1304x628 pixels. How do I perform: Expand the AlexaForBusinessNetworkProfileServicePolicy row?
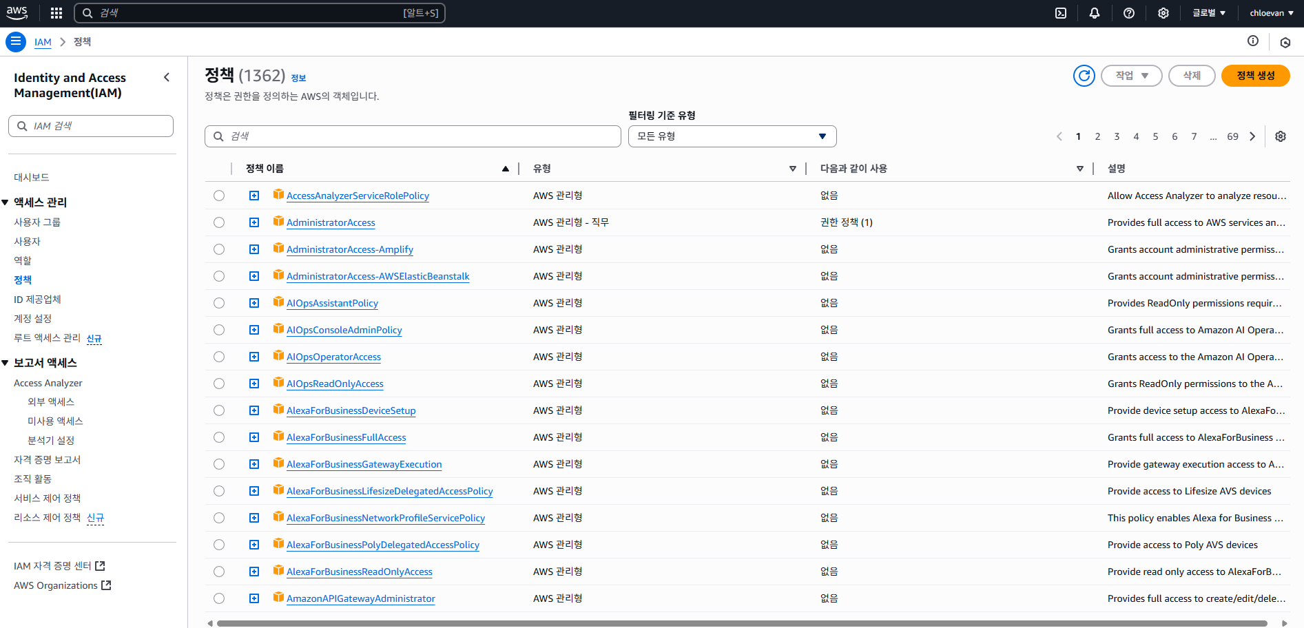(x=254, y=518)
